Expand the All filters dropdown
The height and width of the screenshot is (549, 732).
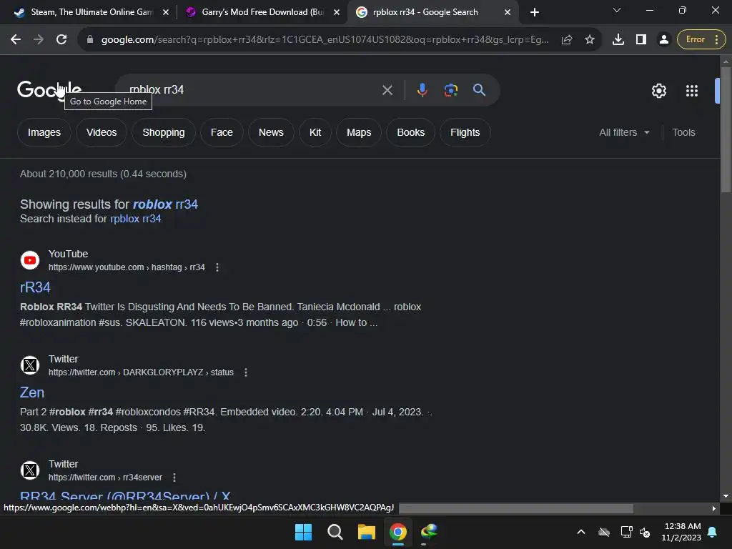point(624,132)
